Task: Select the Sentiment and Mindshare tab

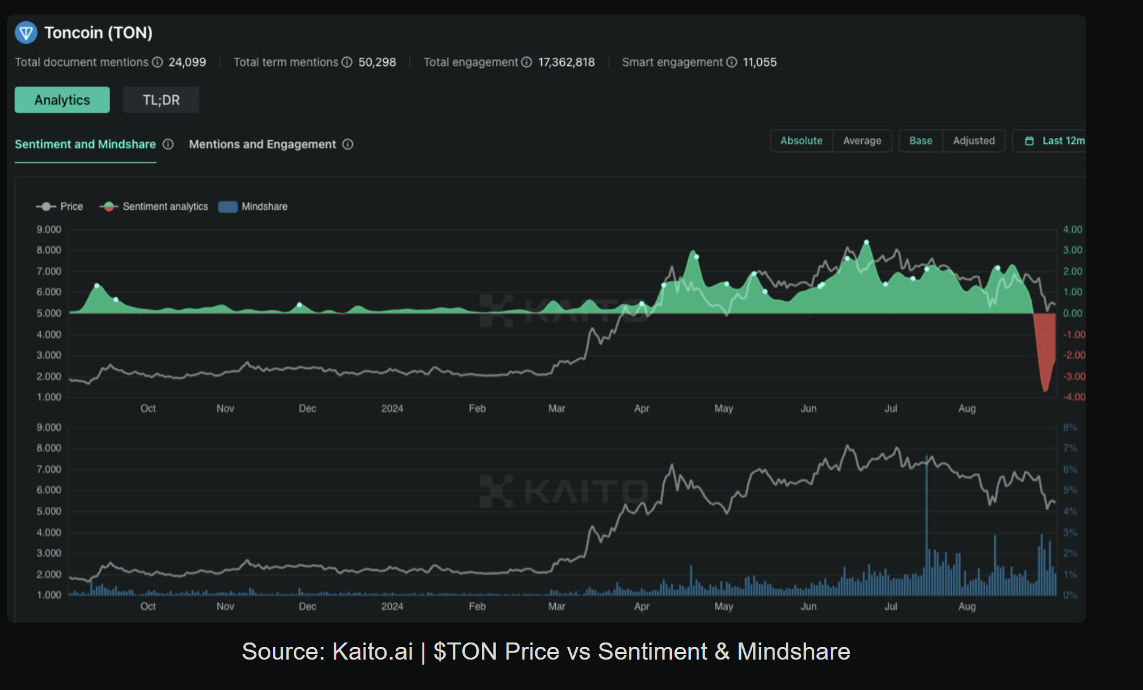Action: pyautogui.click(x=85, y=144)
